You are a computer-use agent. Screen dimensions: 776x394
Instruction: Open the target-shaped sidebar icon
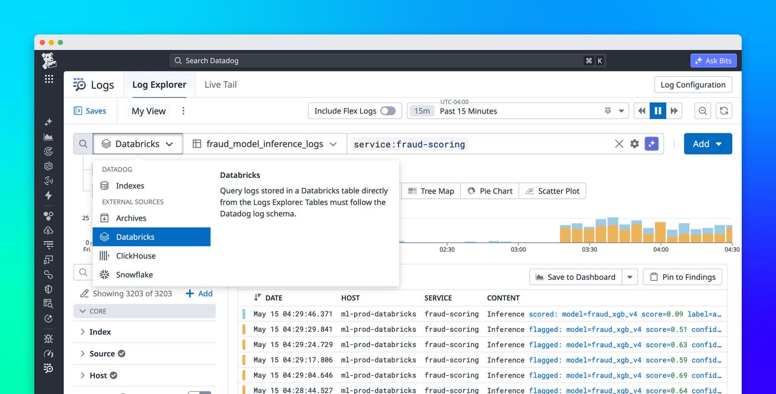tap(49, 151)
